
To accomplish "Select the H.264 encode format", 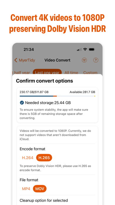I will 28,158.
